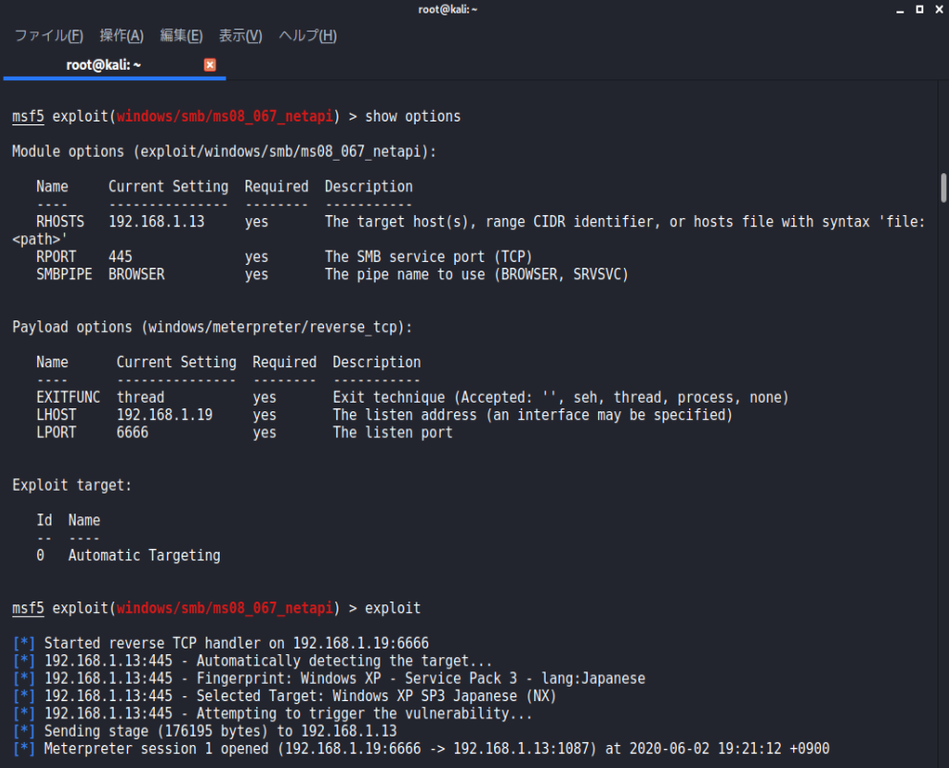
Task: Click 'The pipe name to use' description
Action: 476,274
